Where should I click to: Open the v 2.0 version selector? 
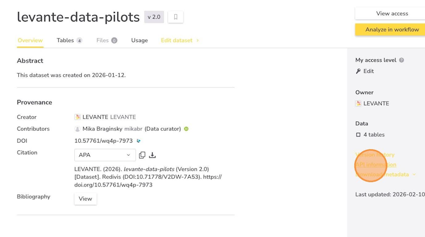pos(154,17)
